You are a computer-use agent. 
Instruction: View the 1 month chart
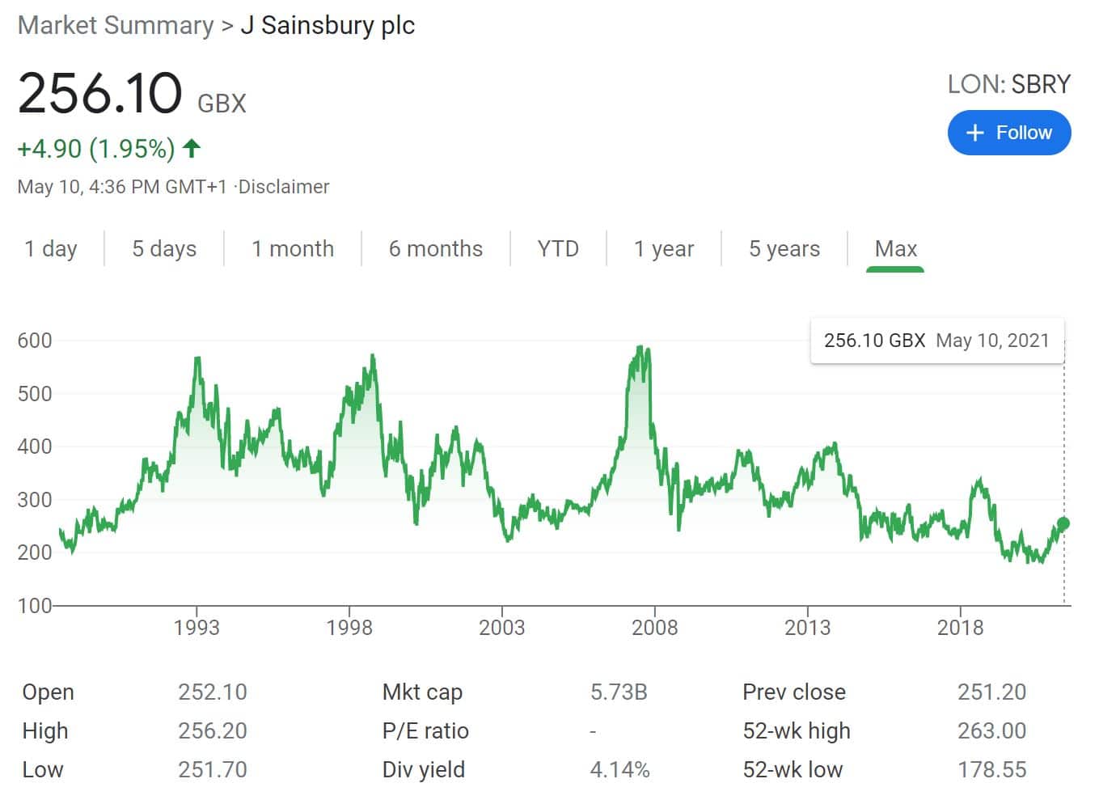[x=293, y=249]
